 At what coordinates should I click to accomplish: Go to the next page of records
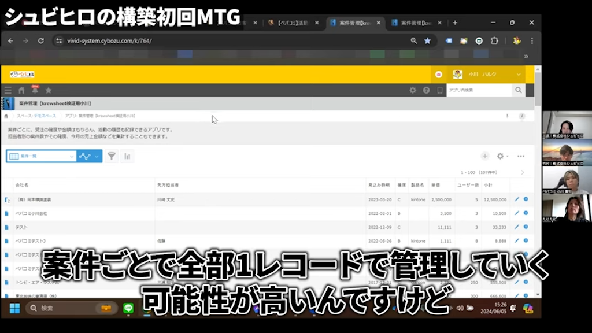point(524,172)
